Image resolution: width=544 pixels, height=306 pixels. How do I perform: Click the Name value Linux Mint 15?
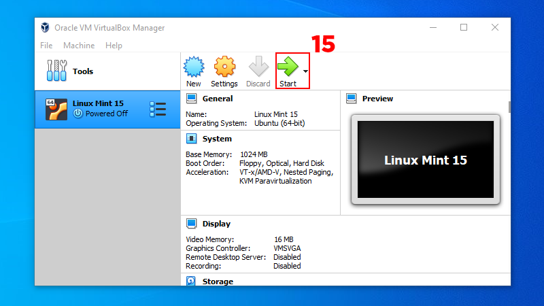[276, 114]
